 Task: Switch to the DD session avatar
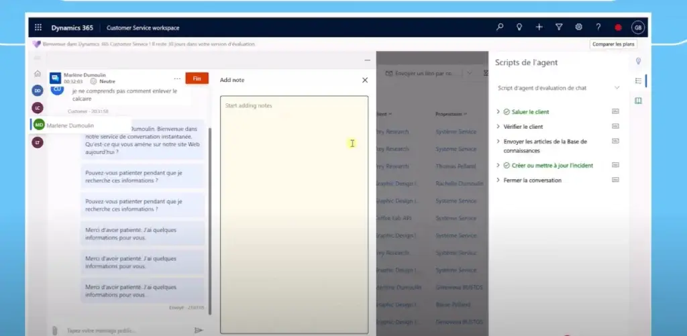(x=38, y=91)
